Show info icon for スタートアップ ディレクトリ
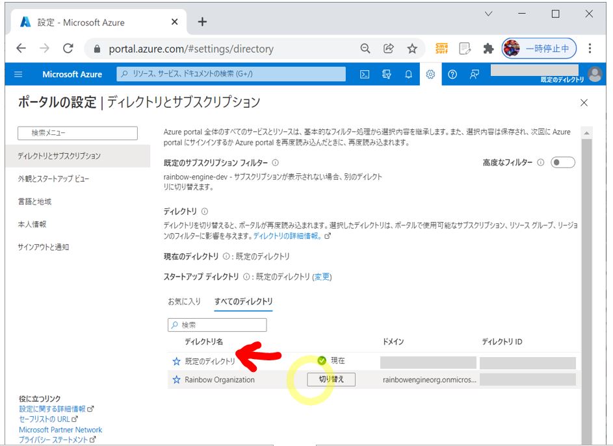 [x=246, y=277]
